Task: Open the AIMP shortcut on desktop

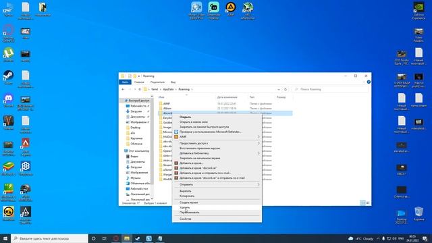Action: 231,9
